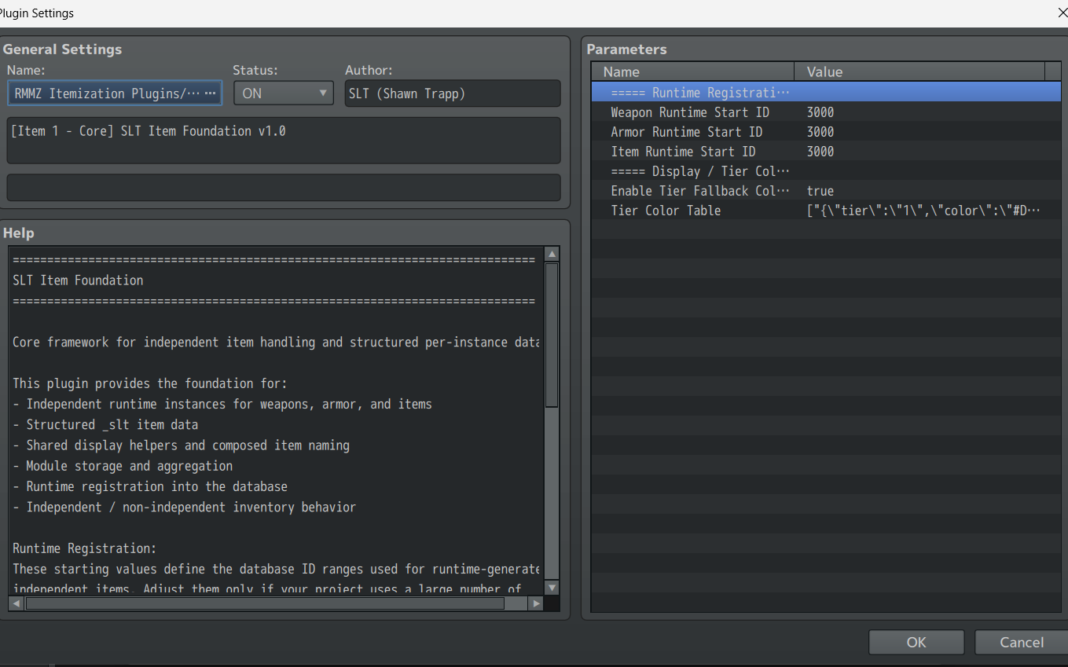This screenshot has height=667, width=1068.
Task: Click the Help panel scroll-up arrow
Action: [552, 254]
